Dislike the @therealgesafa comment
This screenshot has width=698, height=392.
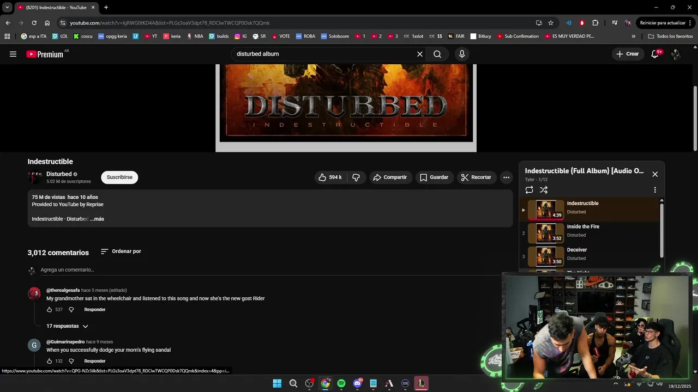(71, 310)
